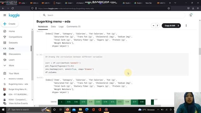Open the Firefox taskbar icon

(x=68, y=110)
